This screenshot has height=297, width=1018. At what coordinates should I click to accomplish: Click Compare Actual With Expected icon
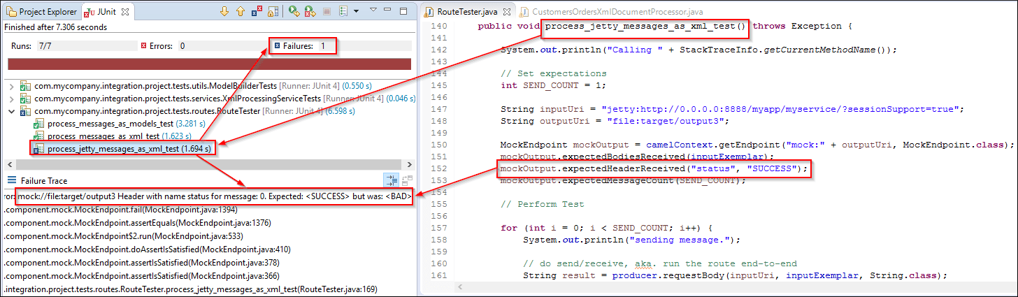(408, 180)
